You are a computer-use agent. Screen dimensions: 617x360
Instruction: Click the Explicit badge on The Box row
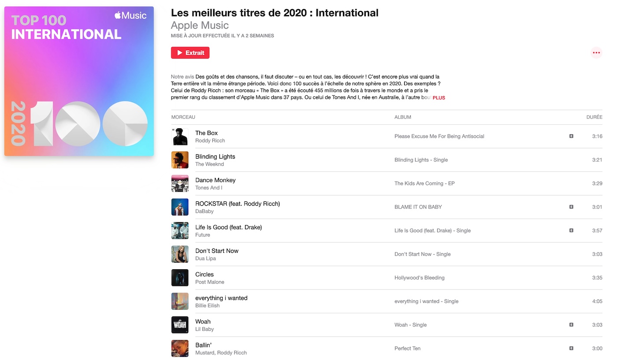point(572,137)
